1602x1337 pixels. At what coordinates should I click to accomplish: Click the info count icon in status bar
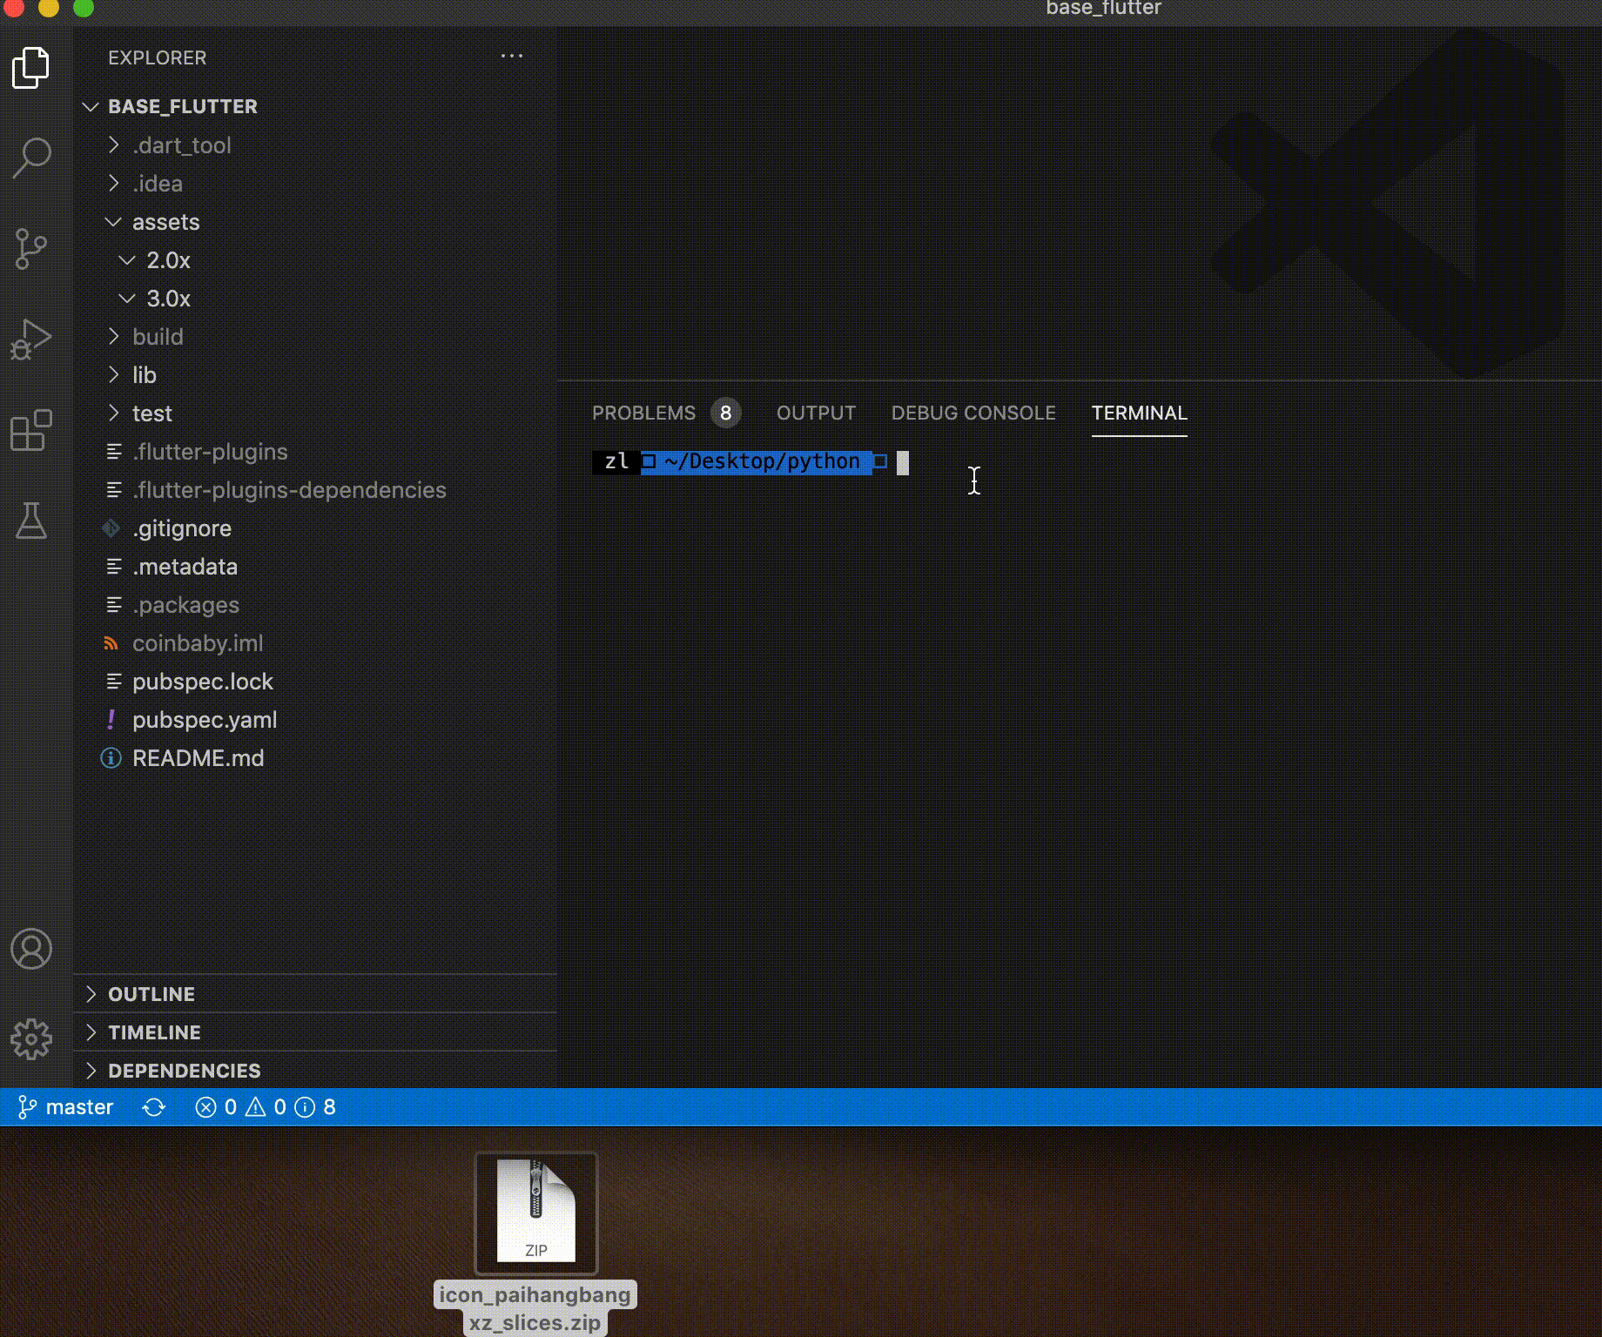point(305,1107)
